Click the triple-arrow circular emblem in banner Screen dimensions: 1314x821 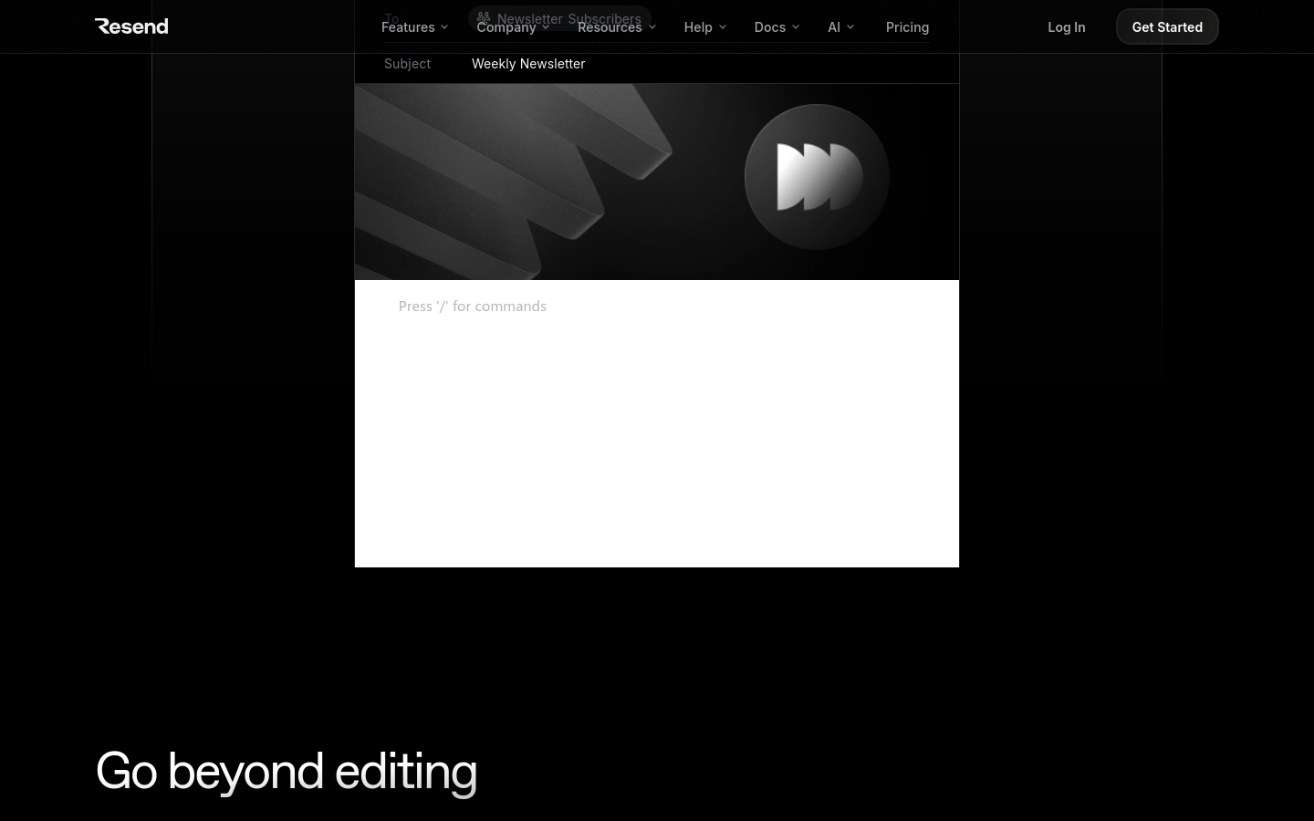[817, 177]
